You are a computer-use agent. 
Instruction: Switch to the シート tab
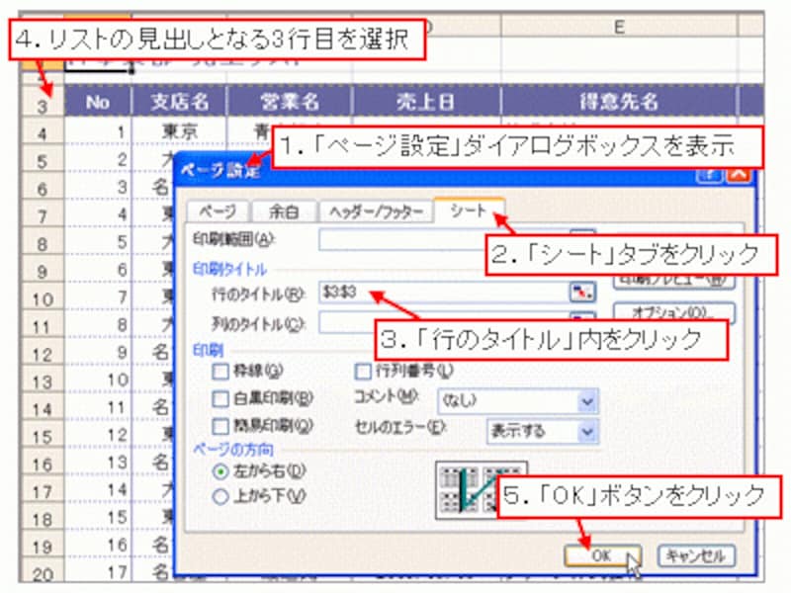(469, 211)
